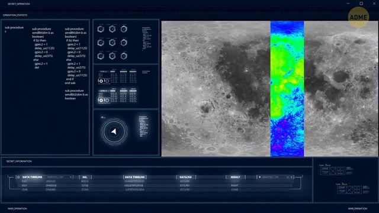379x213 pixels.
Task: Activate the bottom-middle hexagon icon
Action: (112, 56)
